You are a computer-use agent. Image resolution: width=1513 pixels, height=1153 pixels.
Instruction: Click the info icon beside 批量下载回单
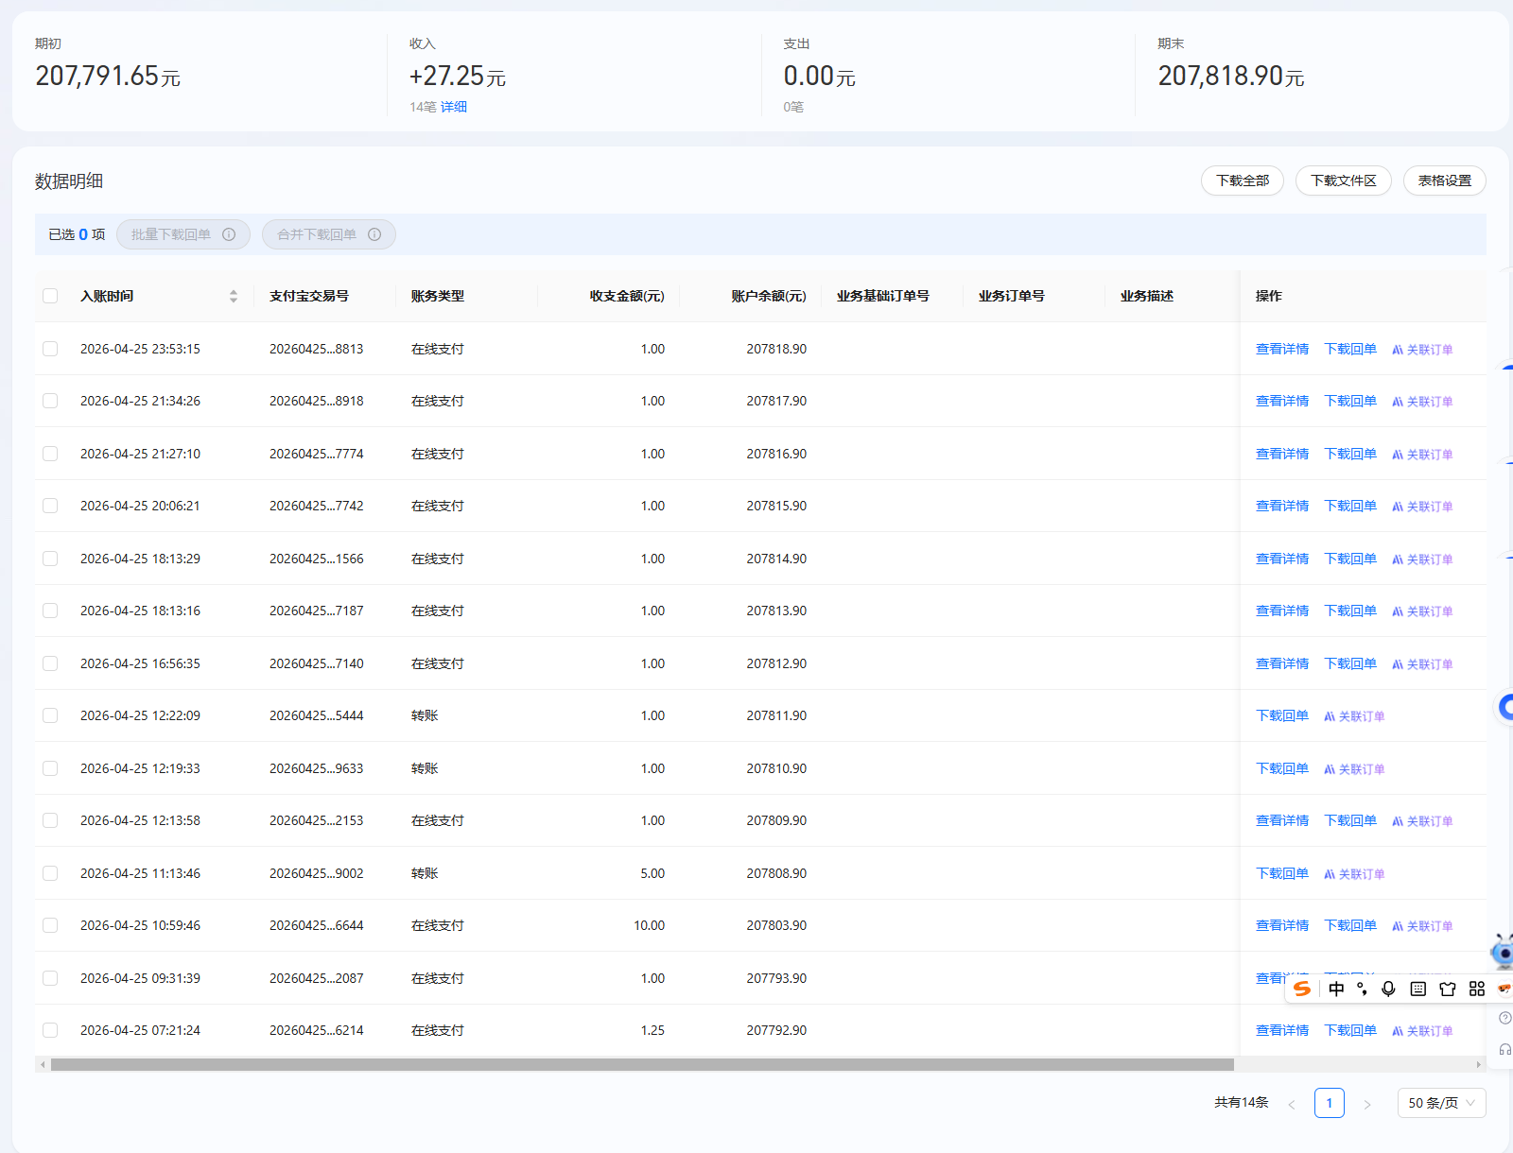tap(229, 234)
